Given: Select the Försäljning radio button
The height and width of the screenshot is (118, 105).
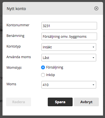Looking at the screenshot, I should click(x=43, y=67).
